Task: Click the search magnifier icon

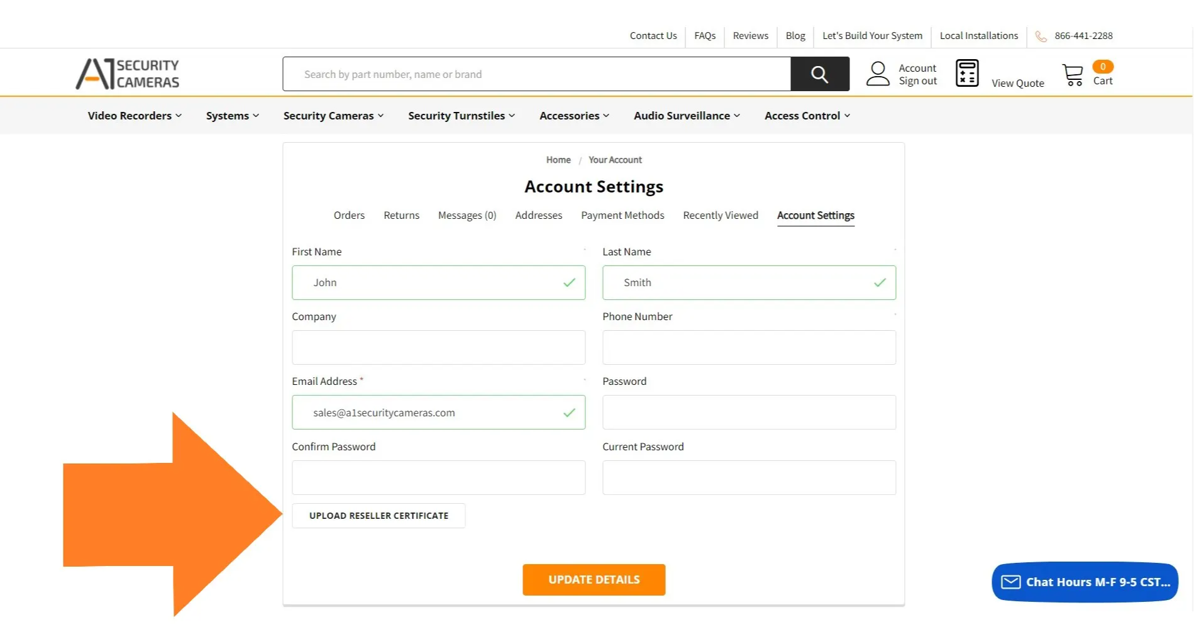Action: pyautogui.click(x=819, y=74)
